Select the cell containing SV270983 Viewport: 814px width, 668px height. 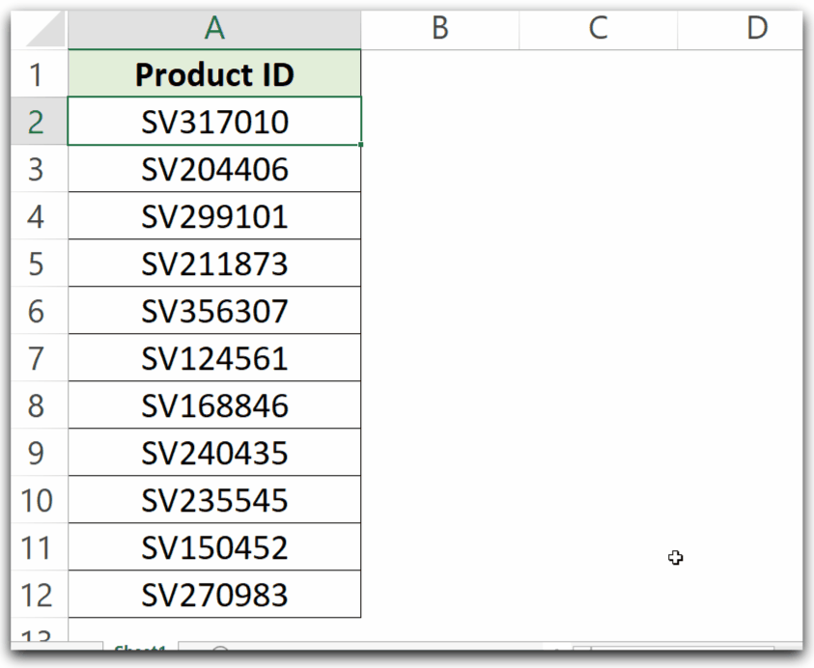pyautogui.click(x=213, y=594)
